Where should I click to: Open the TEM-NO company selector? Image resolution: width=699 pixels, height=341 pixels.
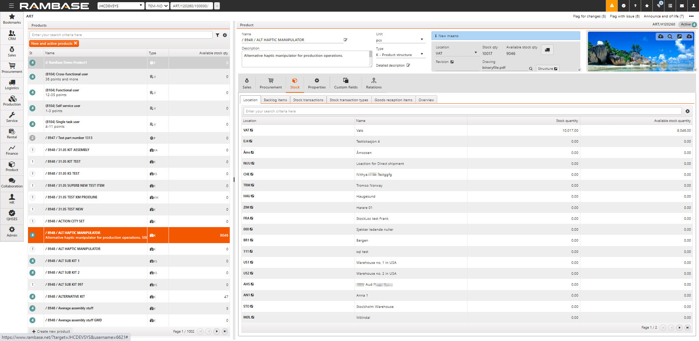click(158, 6)
